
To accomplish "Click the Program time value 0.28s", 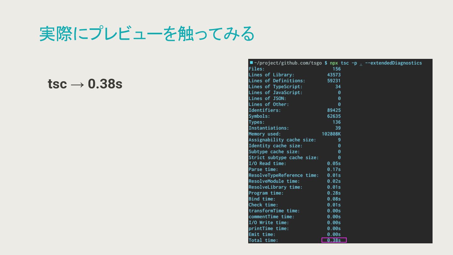I will [334, 193].
